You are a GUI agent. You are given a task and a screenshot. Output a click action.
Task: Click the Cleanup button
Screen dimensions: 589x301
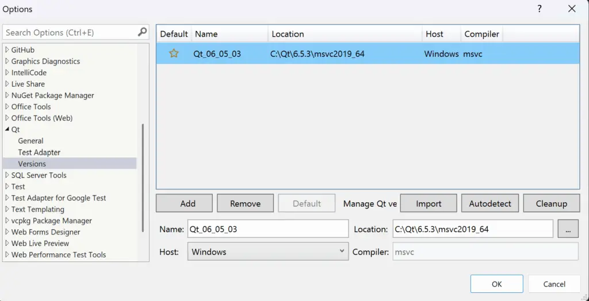[551, 203]
